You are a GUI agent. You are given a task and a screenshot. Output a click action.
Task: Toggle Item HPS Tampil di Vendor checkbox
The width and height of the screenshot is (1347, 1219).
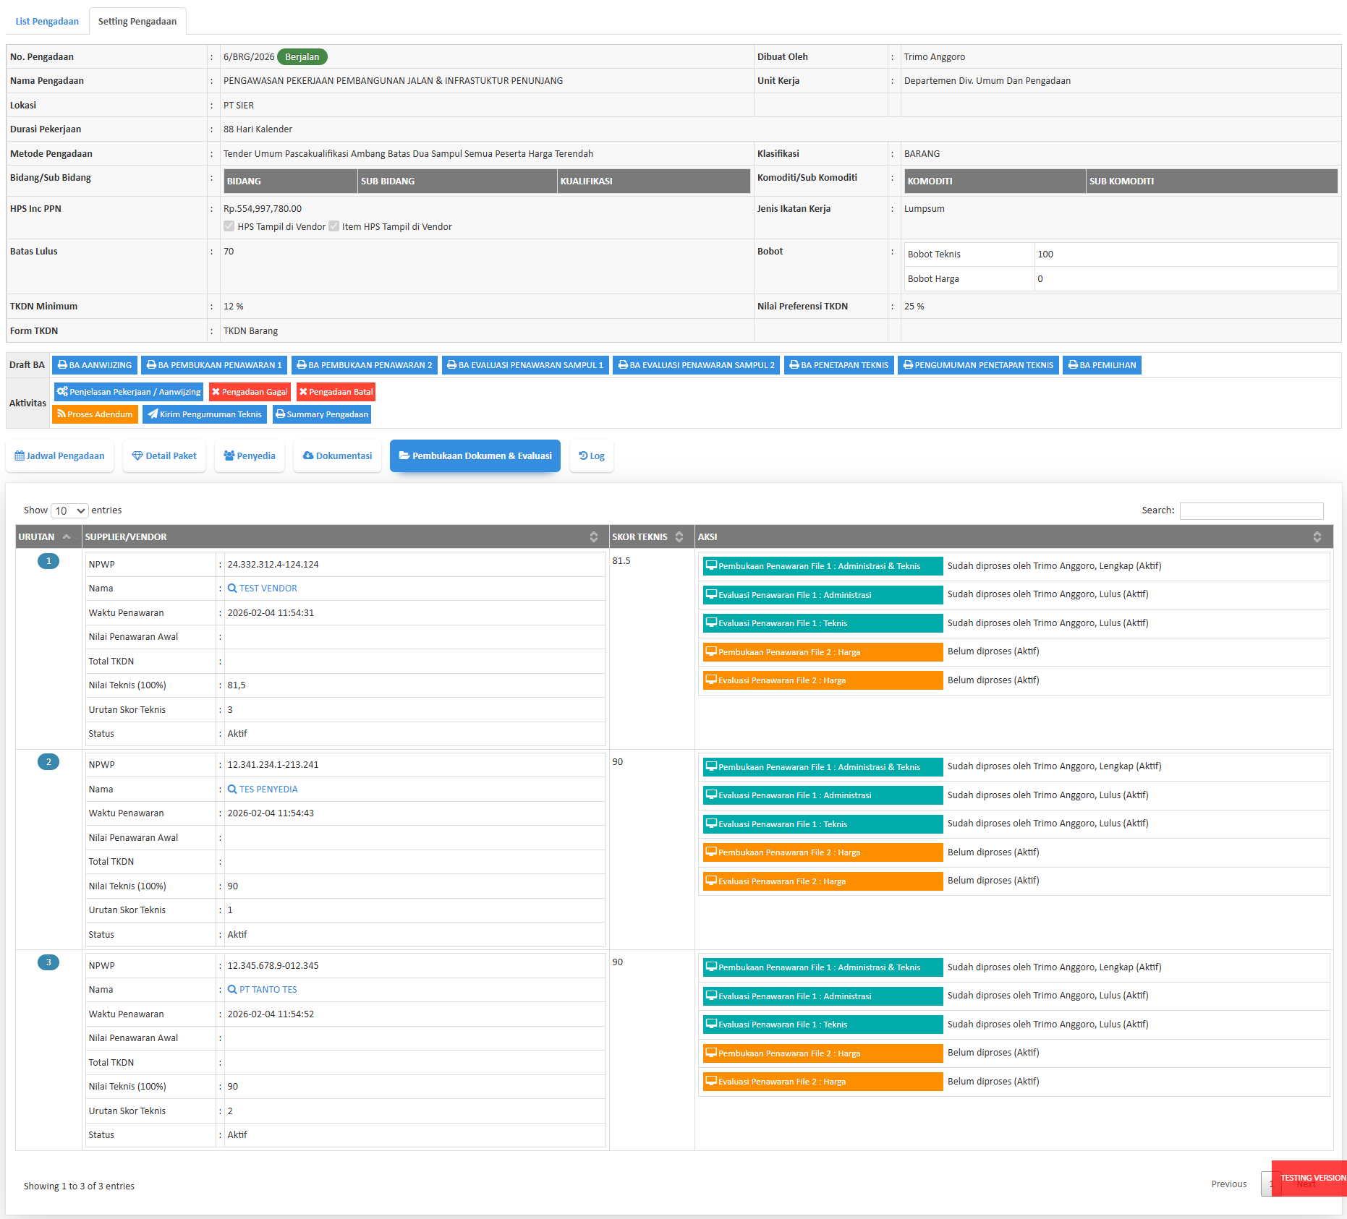point(333,226)
